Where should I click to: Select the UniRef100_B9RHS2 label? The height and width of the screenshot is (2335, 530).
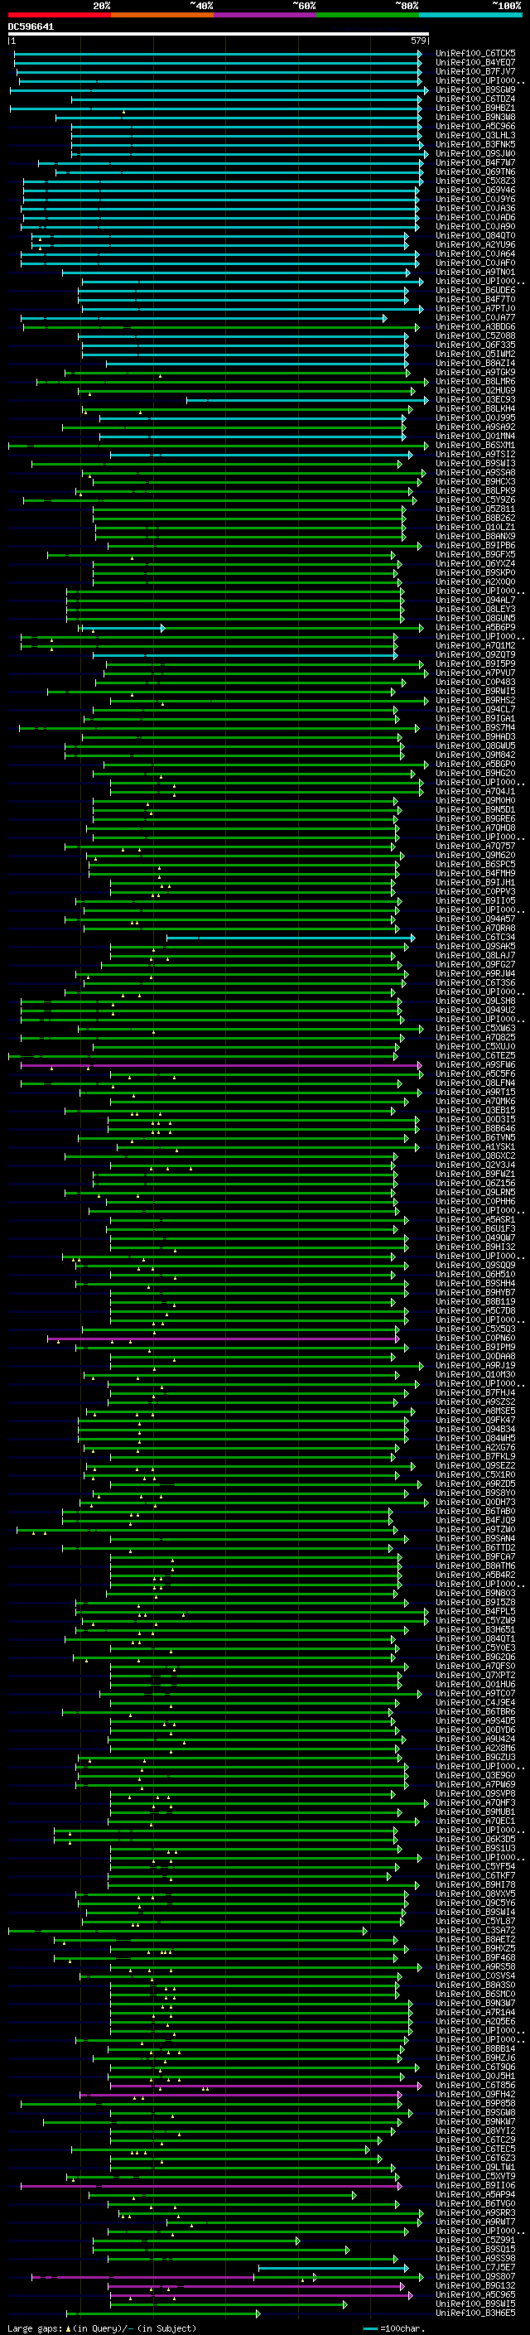coord(475,700)
